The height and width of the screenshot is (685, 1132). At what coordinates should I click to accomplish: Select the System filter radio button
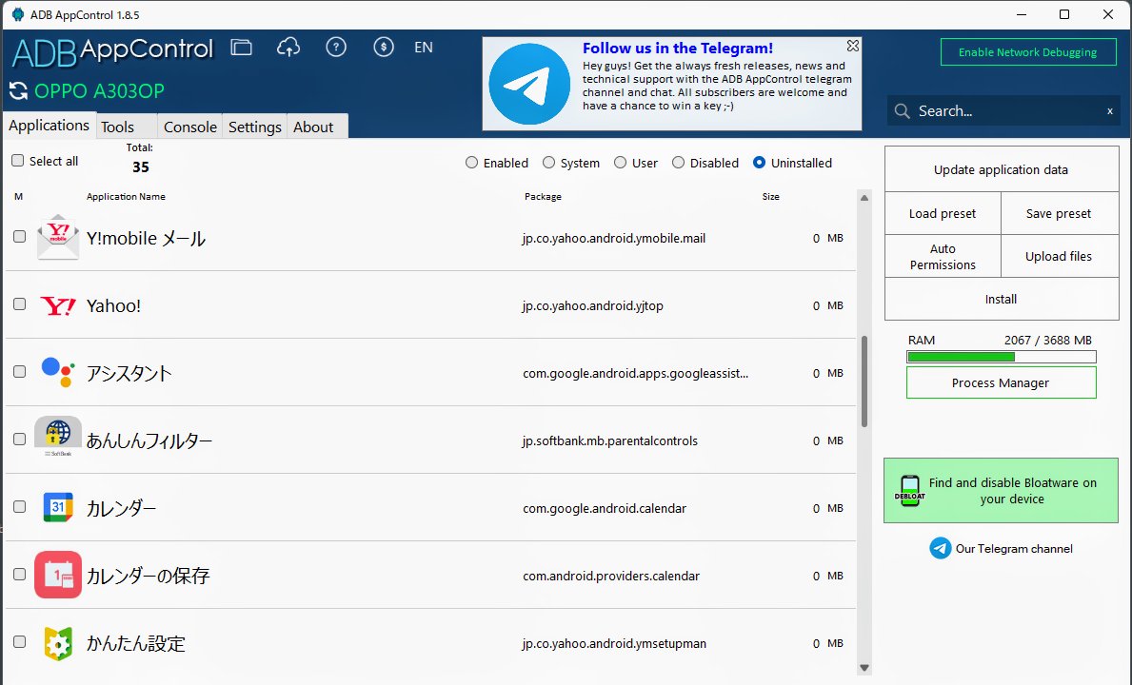(x=548, y=163)
